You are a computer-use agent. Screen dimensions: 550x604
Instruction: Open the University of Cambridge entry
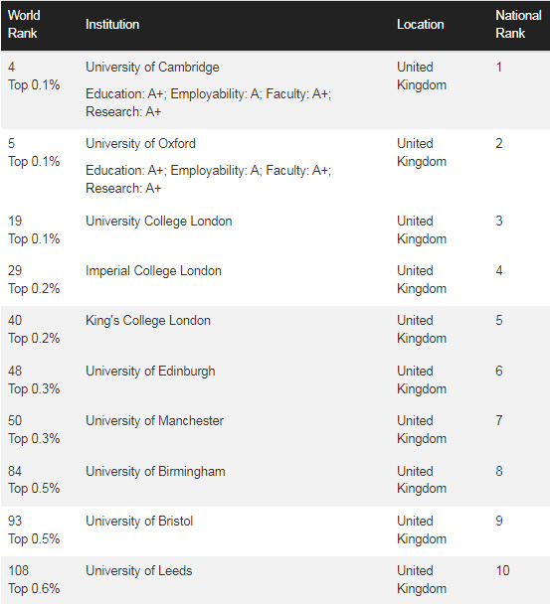(x=152, y=67)
